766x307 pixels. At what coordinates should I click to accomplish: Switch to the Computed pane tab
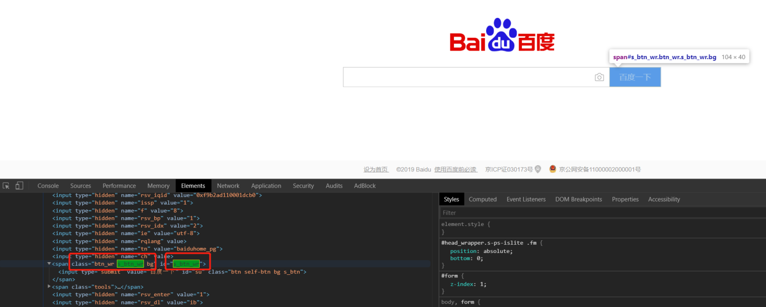483,199
